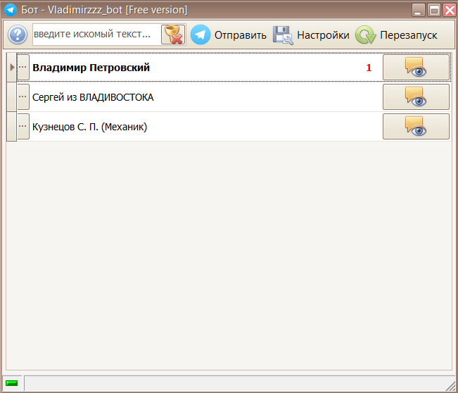Select contact Владимир Петровский
Image resolution: width=458 pixels, height=393 pixels.
click(91, 68)
